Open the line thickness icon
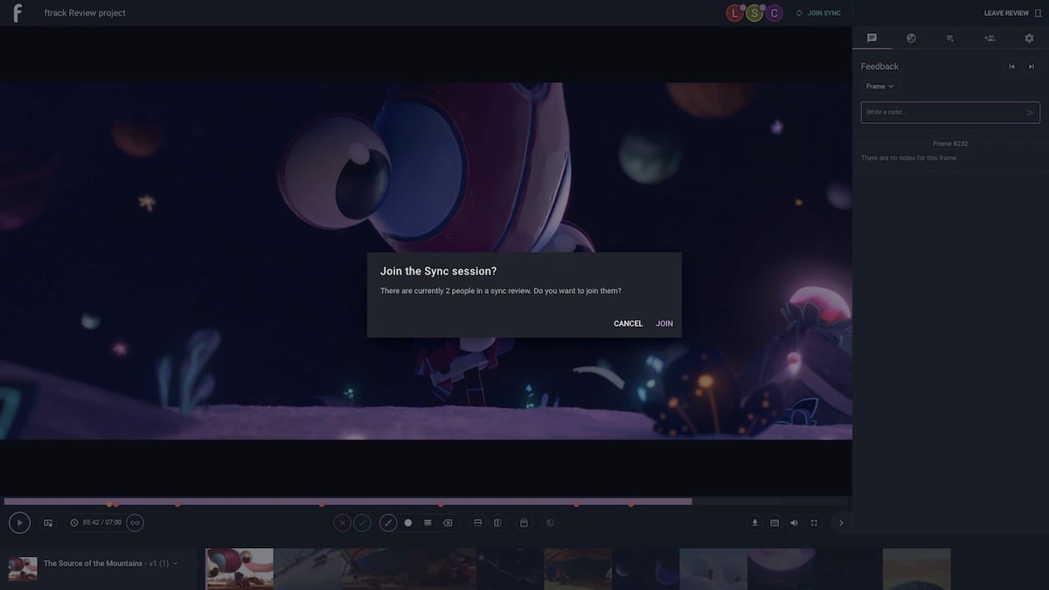The image size is (1049, 590). pos(427,523)
